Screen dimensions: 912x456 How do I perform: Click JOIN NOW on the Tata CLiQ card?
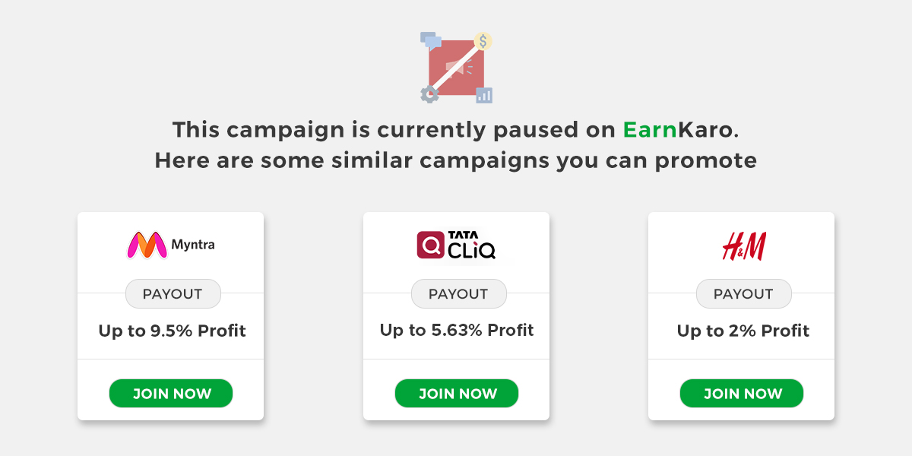pyautogui.click(x=456, y=393)
